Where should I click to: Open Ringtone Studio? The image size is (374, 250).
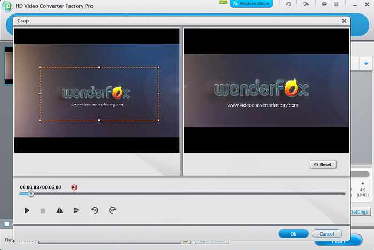[251, 4]
